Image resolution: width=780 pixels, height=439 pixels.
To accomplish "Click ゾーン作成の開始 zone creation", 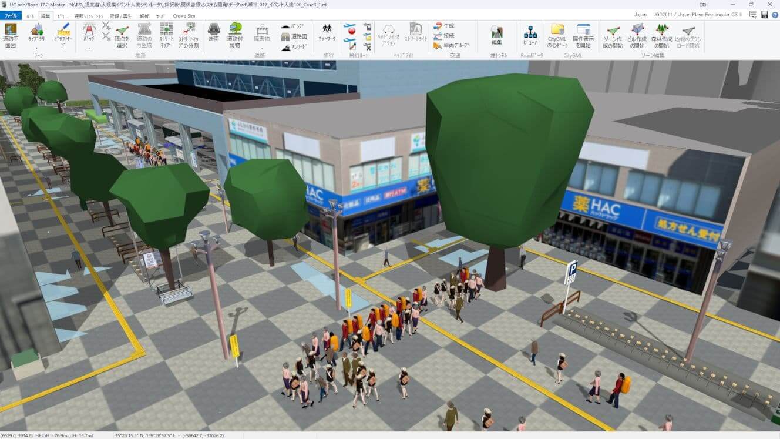I will [613, 35].
